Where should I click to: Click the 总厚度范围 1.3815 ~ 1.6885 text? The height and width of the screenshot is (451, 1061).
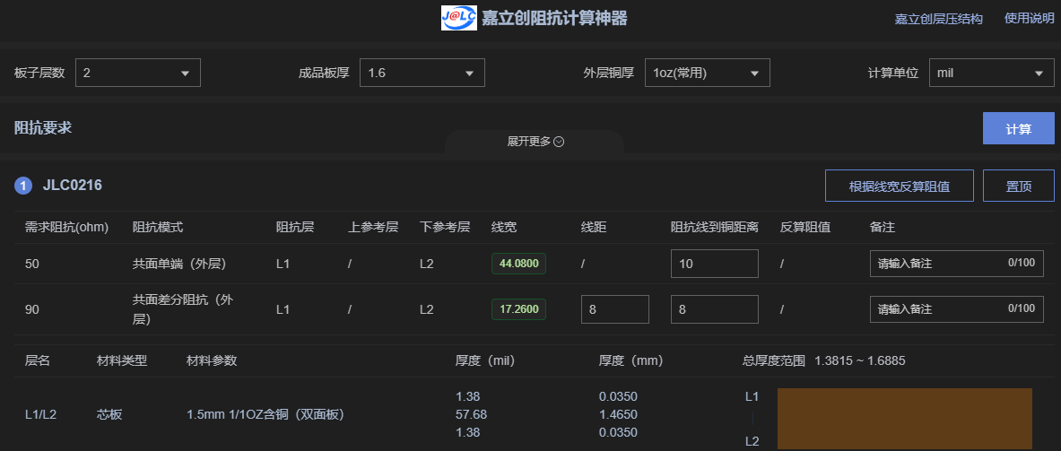[x=823, y=361]
